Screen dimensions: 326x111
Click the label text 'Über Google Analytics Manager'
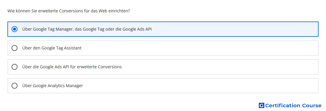point(52,86)
